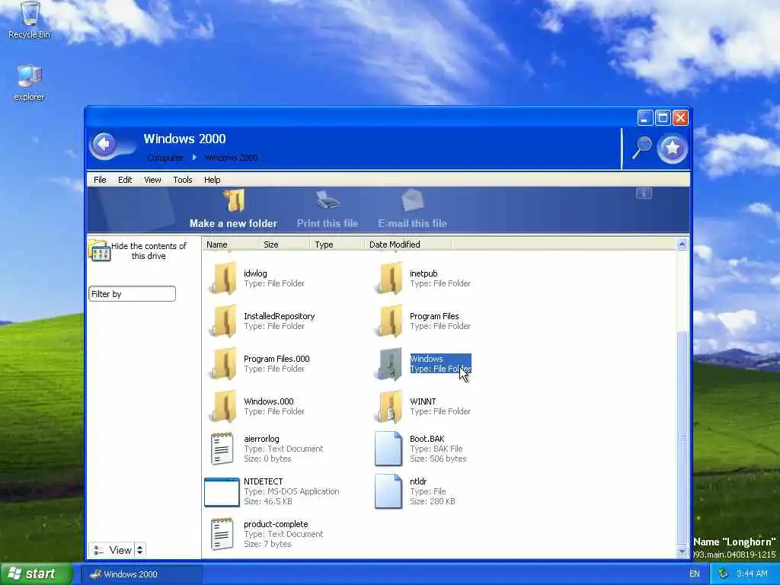The image size is (780, 585).
Task: Click inside the Filter by input field
Action: [x=132, y=293]
